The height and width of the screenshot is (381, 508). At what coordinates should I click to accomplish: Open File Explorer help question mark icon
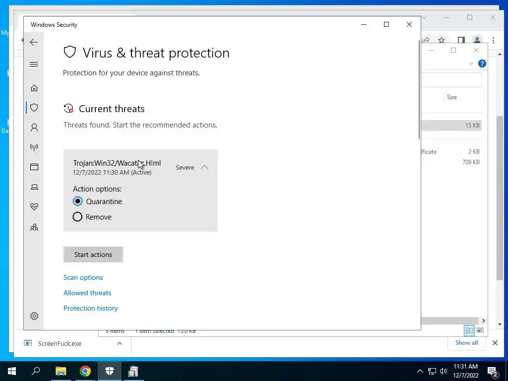click(482, 63)
